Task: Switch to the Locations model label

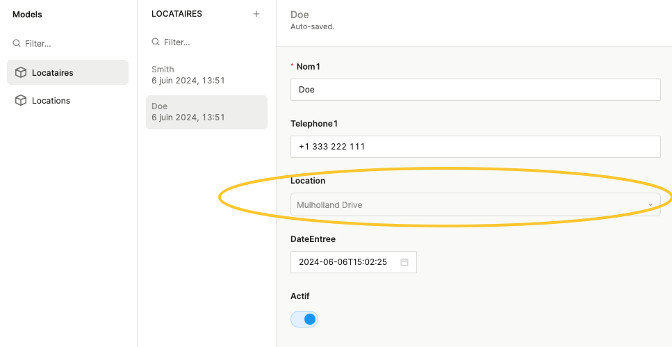Action: click(x=51, y=101)
